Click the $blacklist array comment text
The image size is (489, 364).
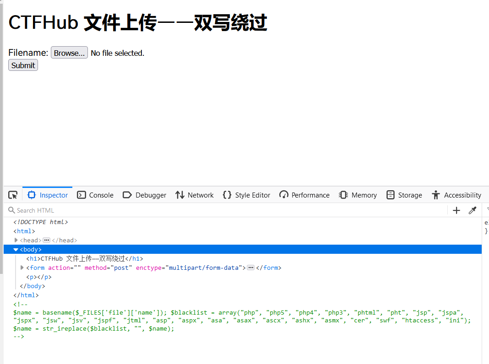tap(242, 316)
